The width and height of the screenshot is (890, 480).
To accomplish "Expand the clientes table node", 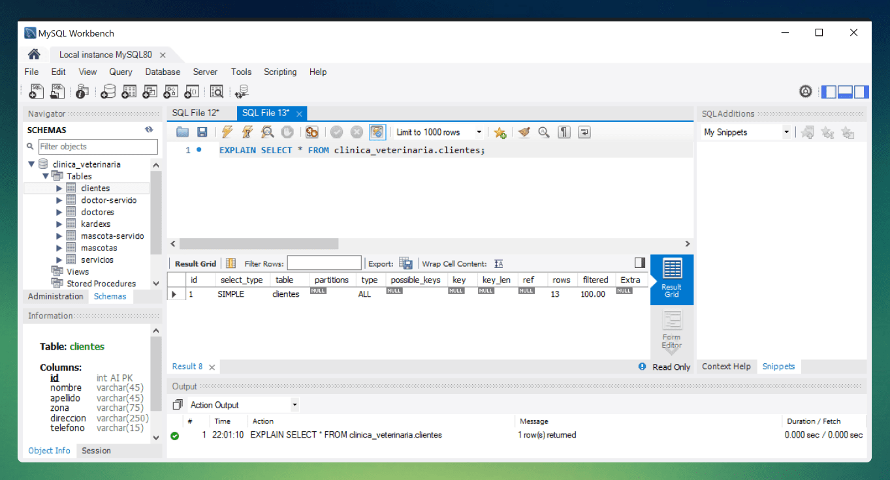I will coord(59,188).
